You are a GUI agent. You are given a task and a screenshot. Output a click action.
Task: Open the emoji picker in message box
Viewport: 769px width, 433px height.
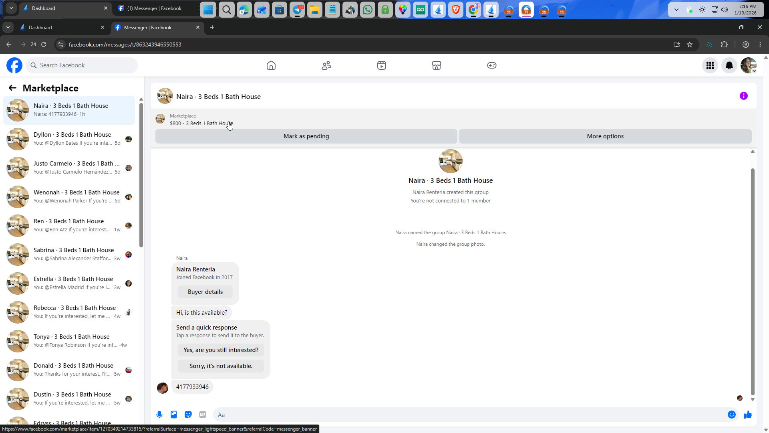click(731, 415)
